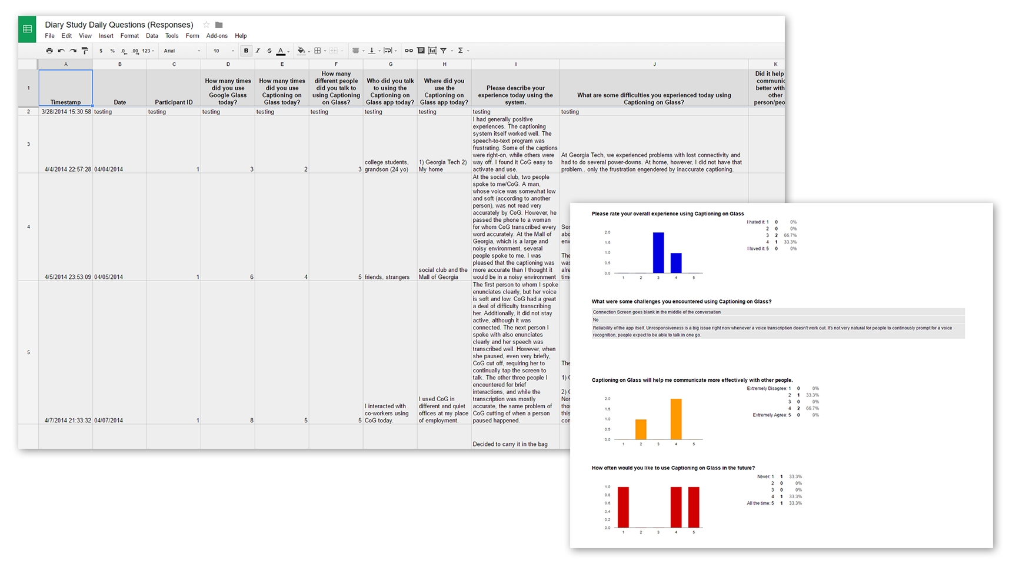The width and height of the screenshot is (1009, 570).
Task: Open the Help menu
Action: point(241,36)
